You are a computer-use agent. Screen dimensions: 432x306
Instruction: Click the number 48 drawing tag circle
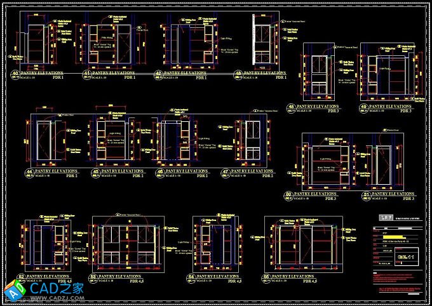(292, 107)
